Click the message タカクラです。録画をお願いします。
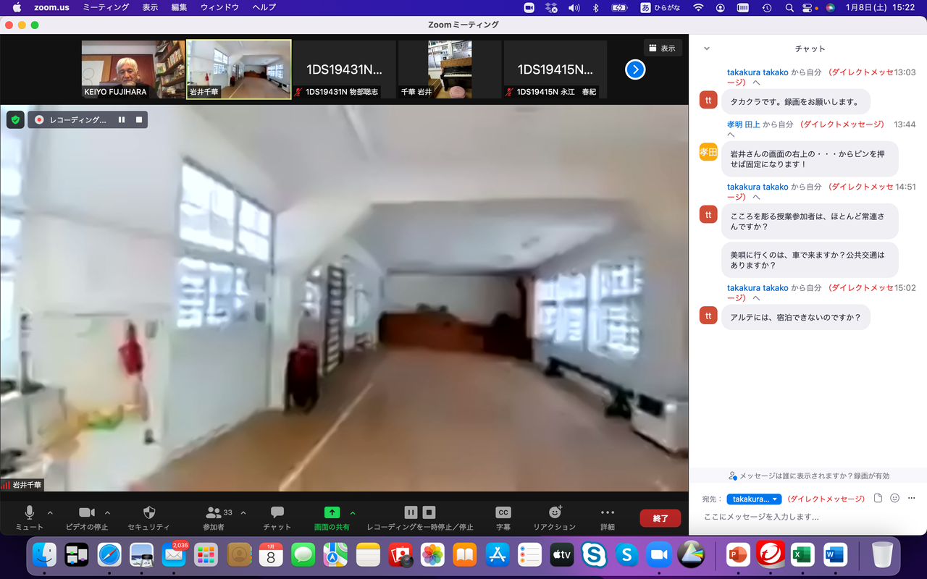 tap(794, 102)
